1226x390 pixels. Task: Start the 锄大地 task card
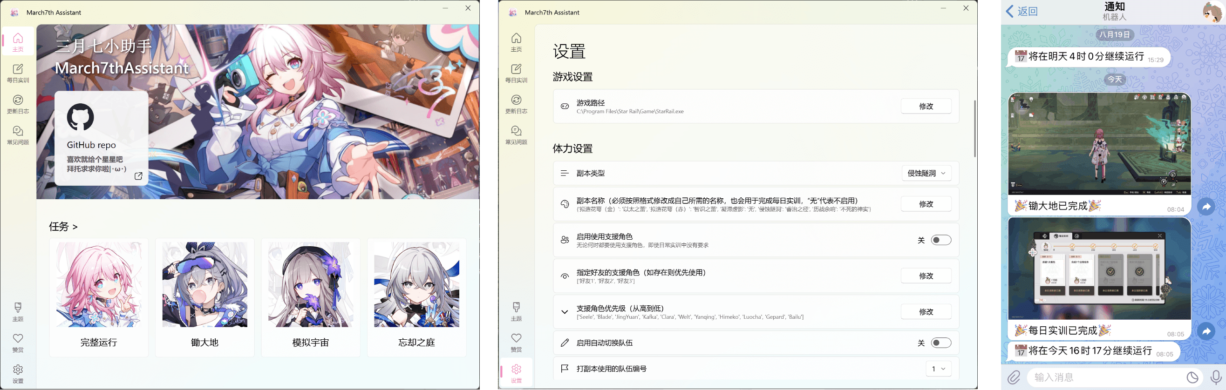click(204, 298)
